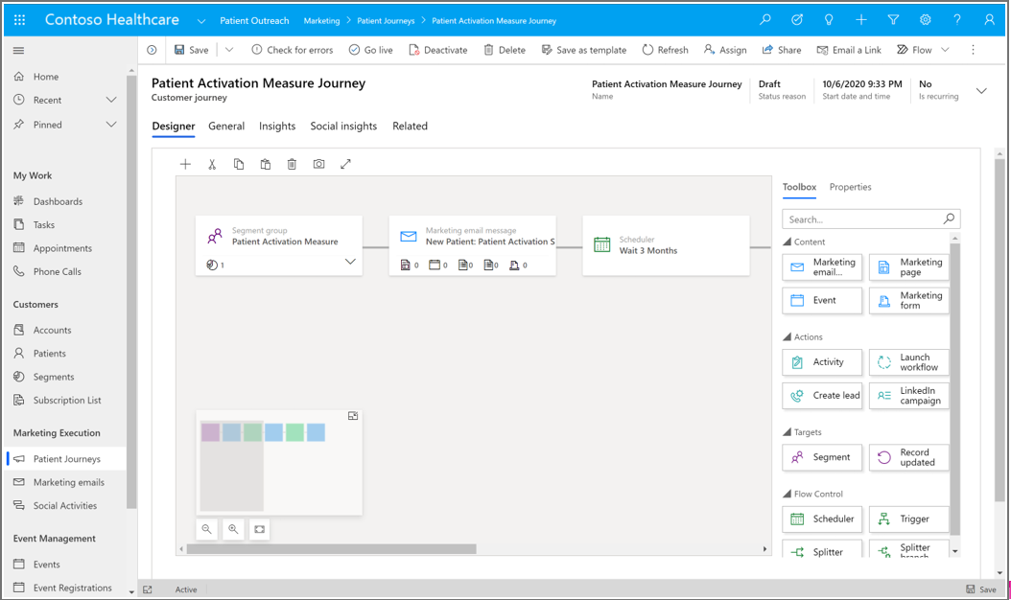Screen dimensions: 1011x600
Task: Collapse the Content toolbox group
Action: tap(788, 242)
